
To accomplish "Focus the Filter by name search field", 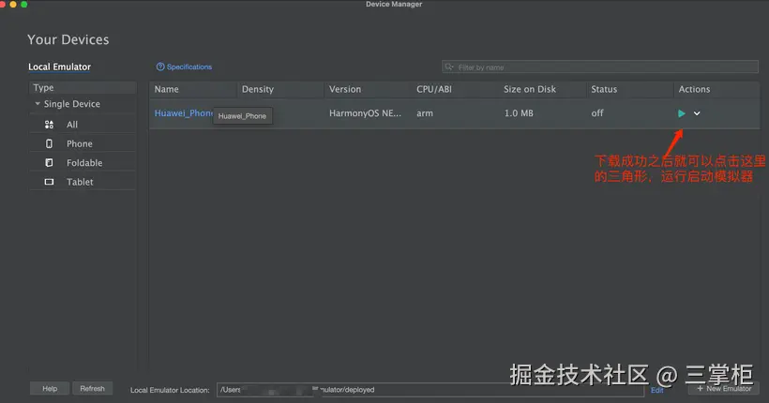I will (600, 67).
